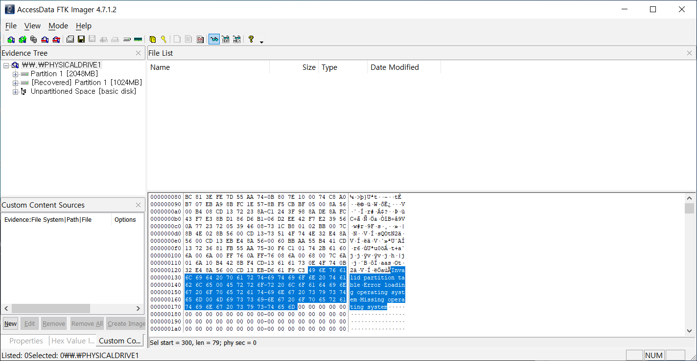Expand [Recovered] Partition 1 [1024MB] node

(x=15, y=83)
